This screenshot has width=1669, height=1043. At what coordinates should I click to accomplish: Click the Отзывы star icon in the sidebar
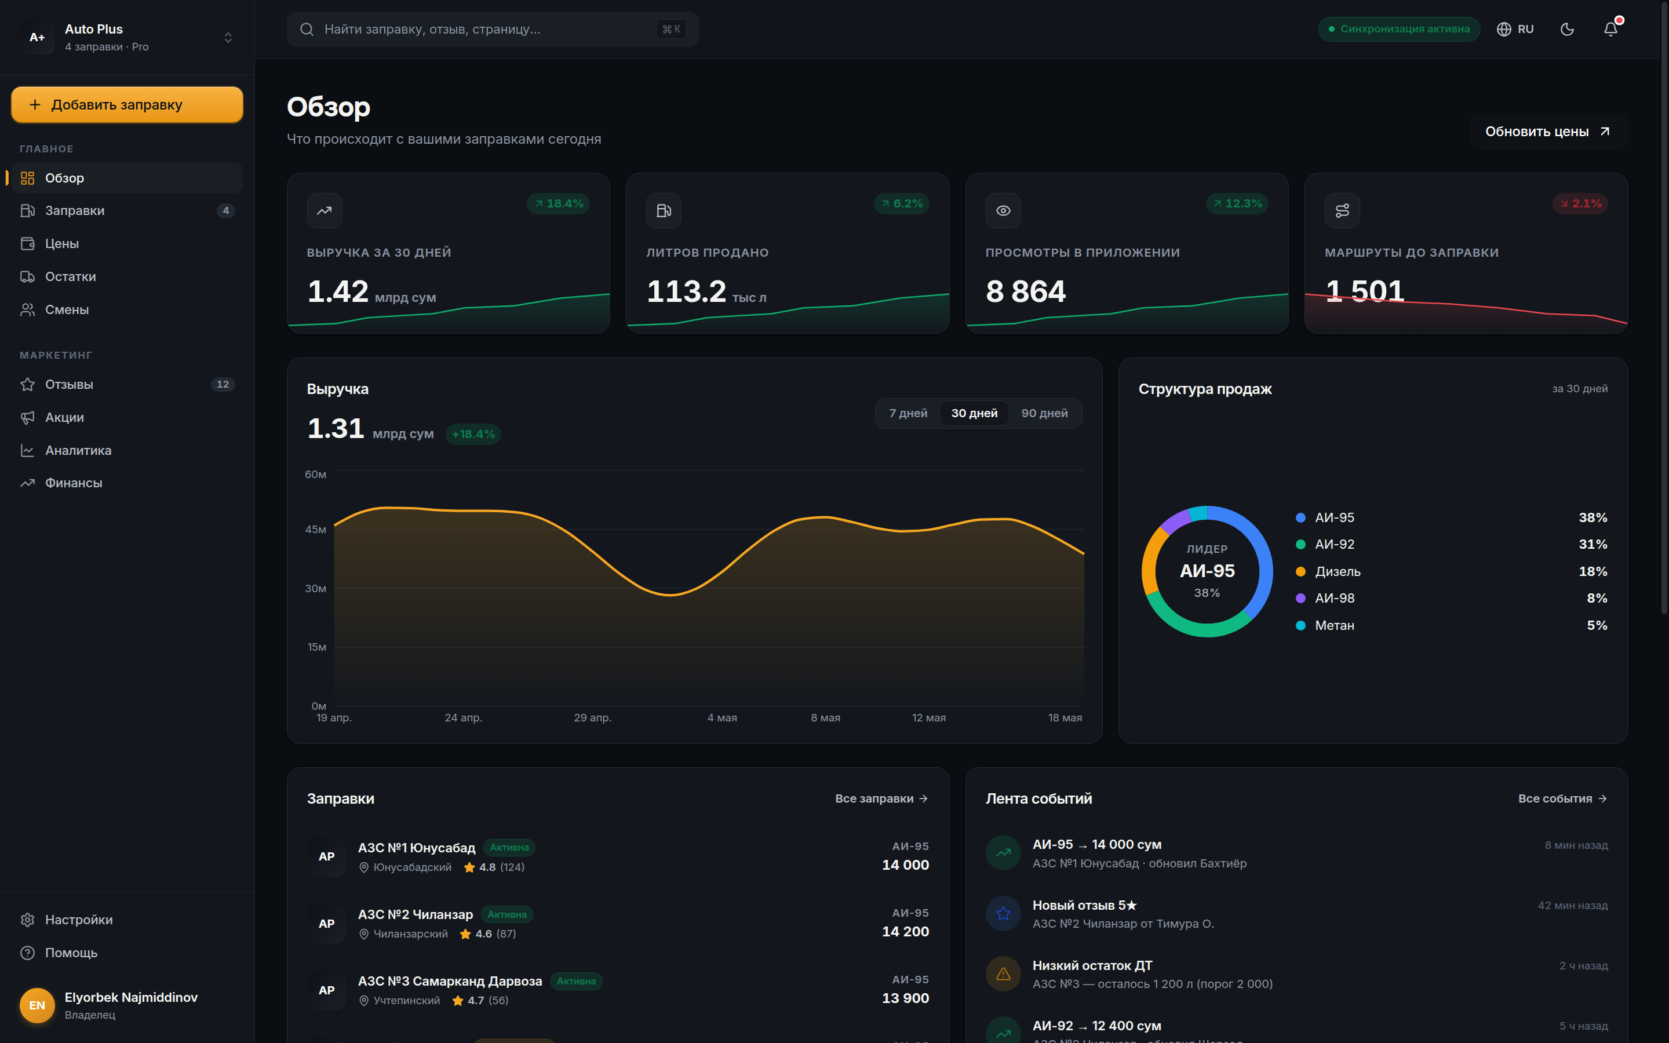coord(28,384)
